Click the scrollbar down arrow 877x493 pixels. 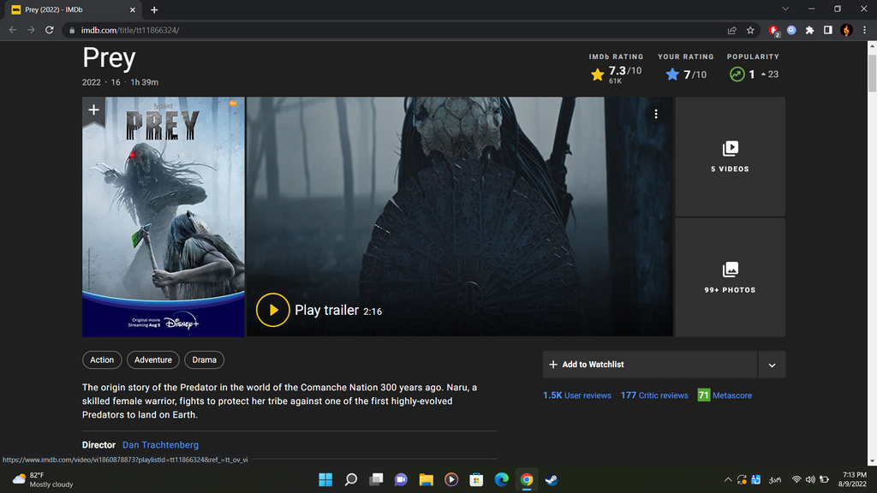point(872,461)
